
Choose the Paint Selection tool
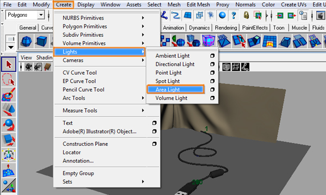(9, 94)
